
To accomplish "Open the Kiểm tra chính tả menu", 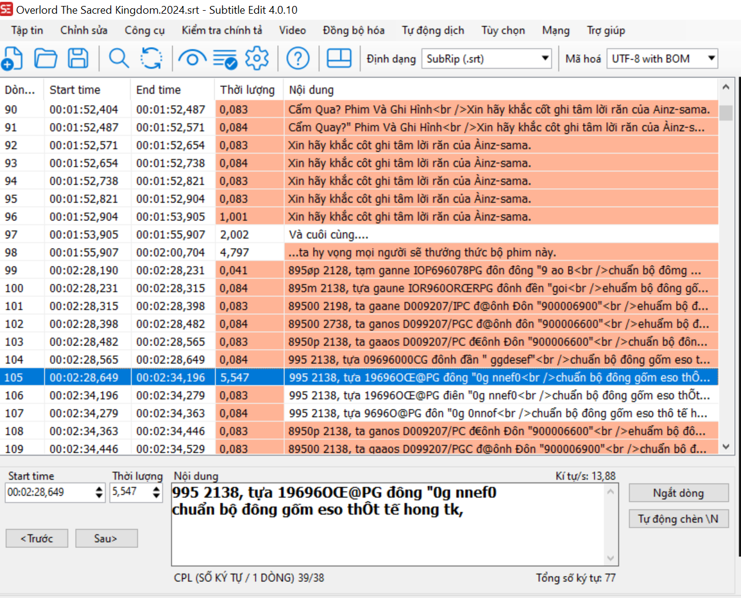I will pyautogui.click(x=222, y=30).
